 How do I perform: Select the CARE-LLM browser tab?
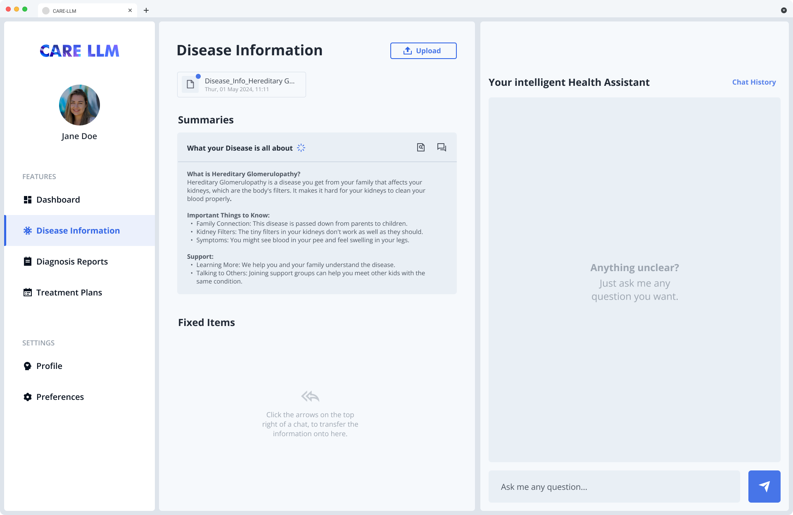[88, 10]
